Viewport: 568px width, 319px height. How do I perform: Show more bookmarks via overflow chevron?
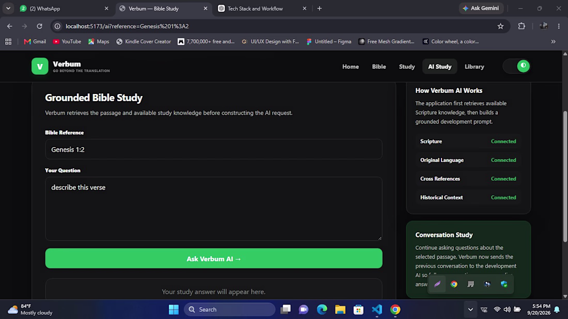point(553,42)
